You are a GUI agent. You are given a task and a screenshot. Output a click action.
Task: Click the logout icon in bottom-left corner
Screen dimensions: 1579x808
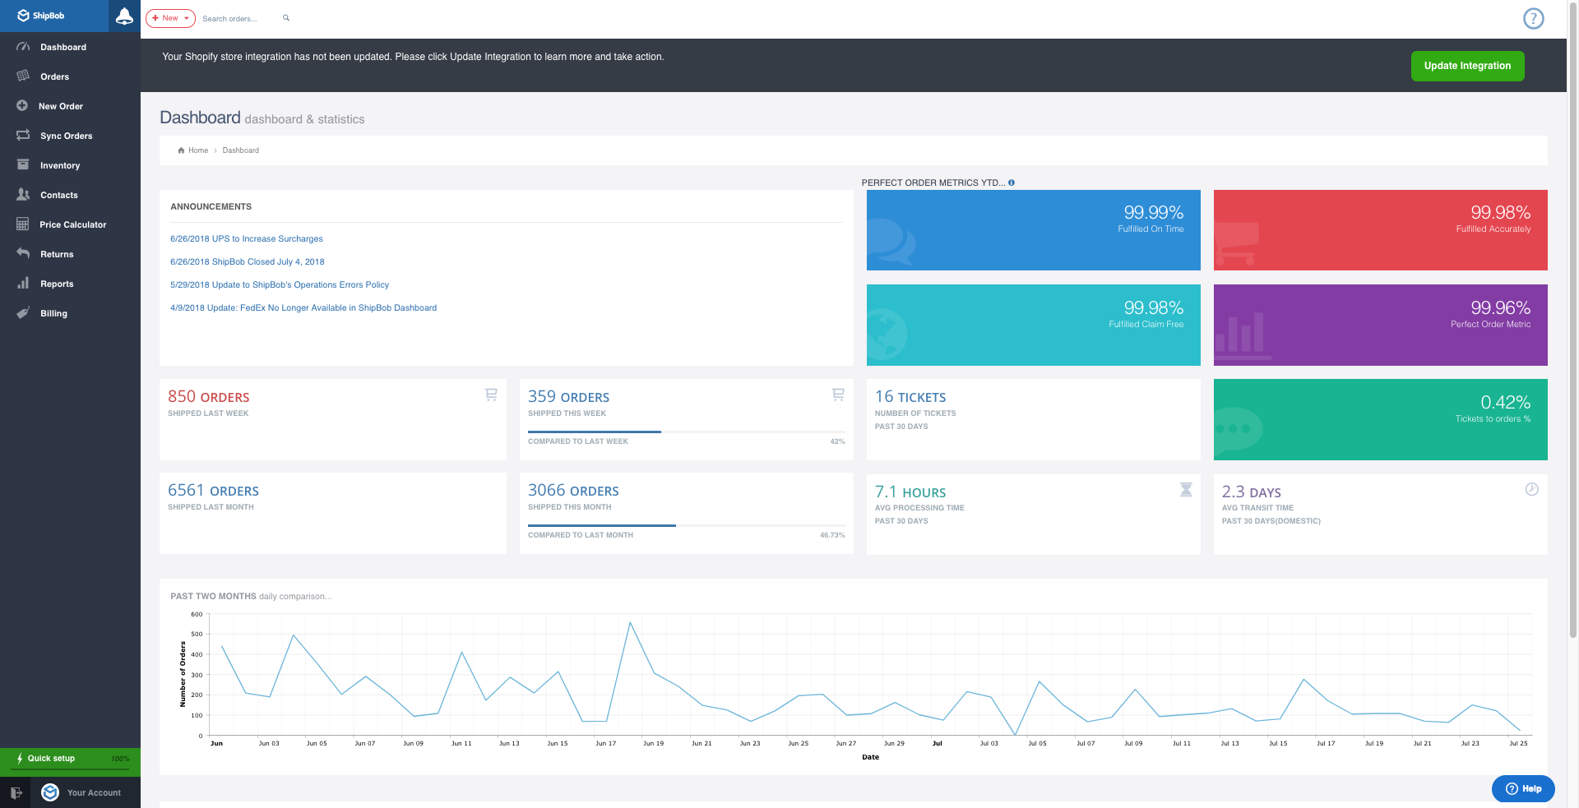click(16, 792)
